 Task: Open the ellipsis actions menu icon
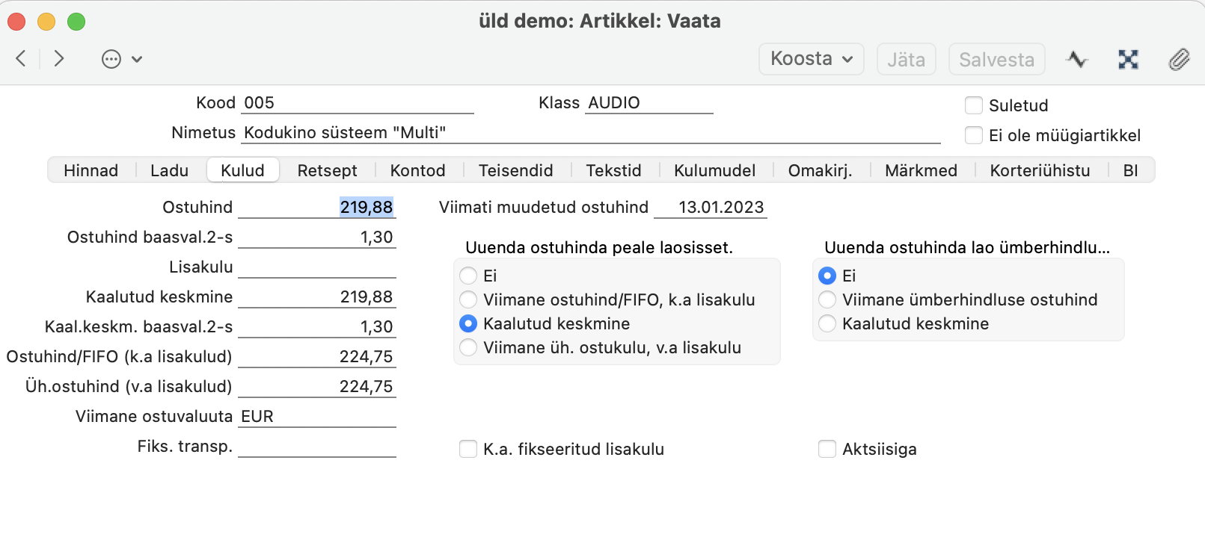pyautogui.click(x=111, y=59)
